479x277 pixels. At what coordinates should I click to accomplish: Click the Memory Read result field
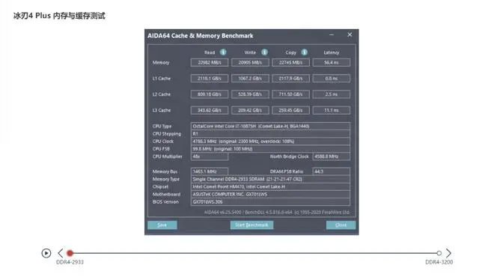click(x=210, y=63)
